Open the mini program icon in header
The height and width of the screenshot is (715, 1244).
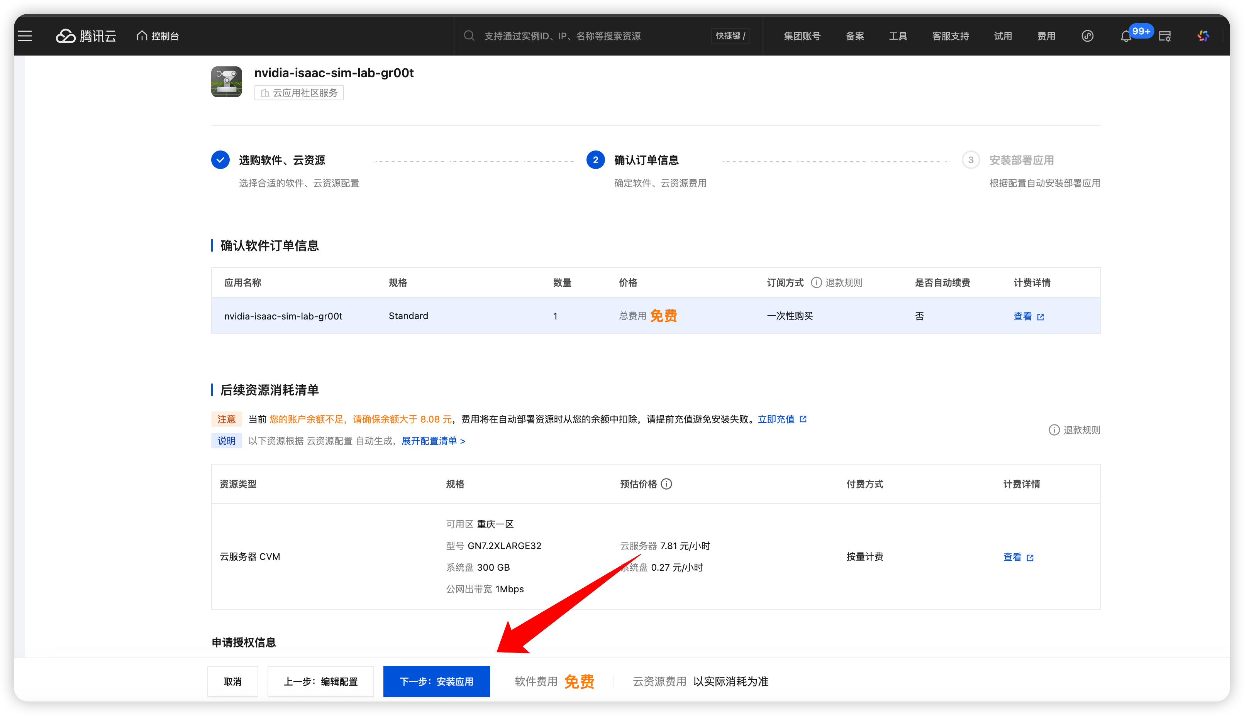coord(1087,36)
